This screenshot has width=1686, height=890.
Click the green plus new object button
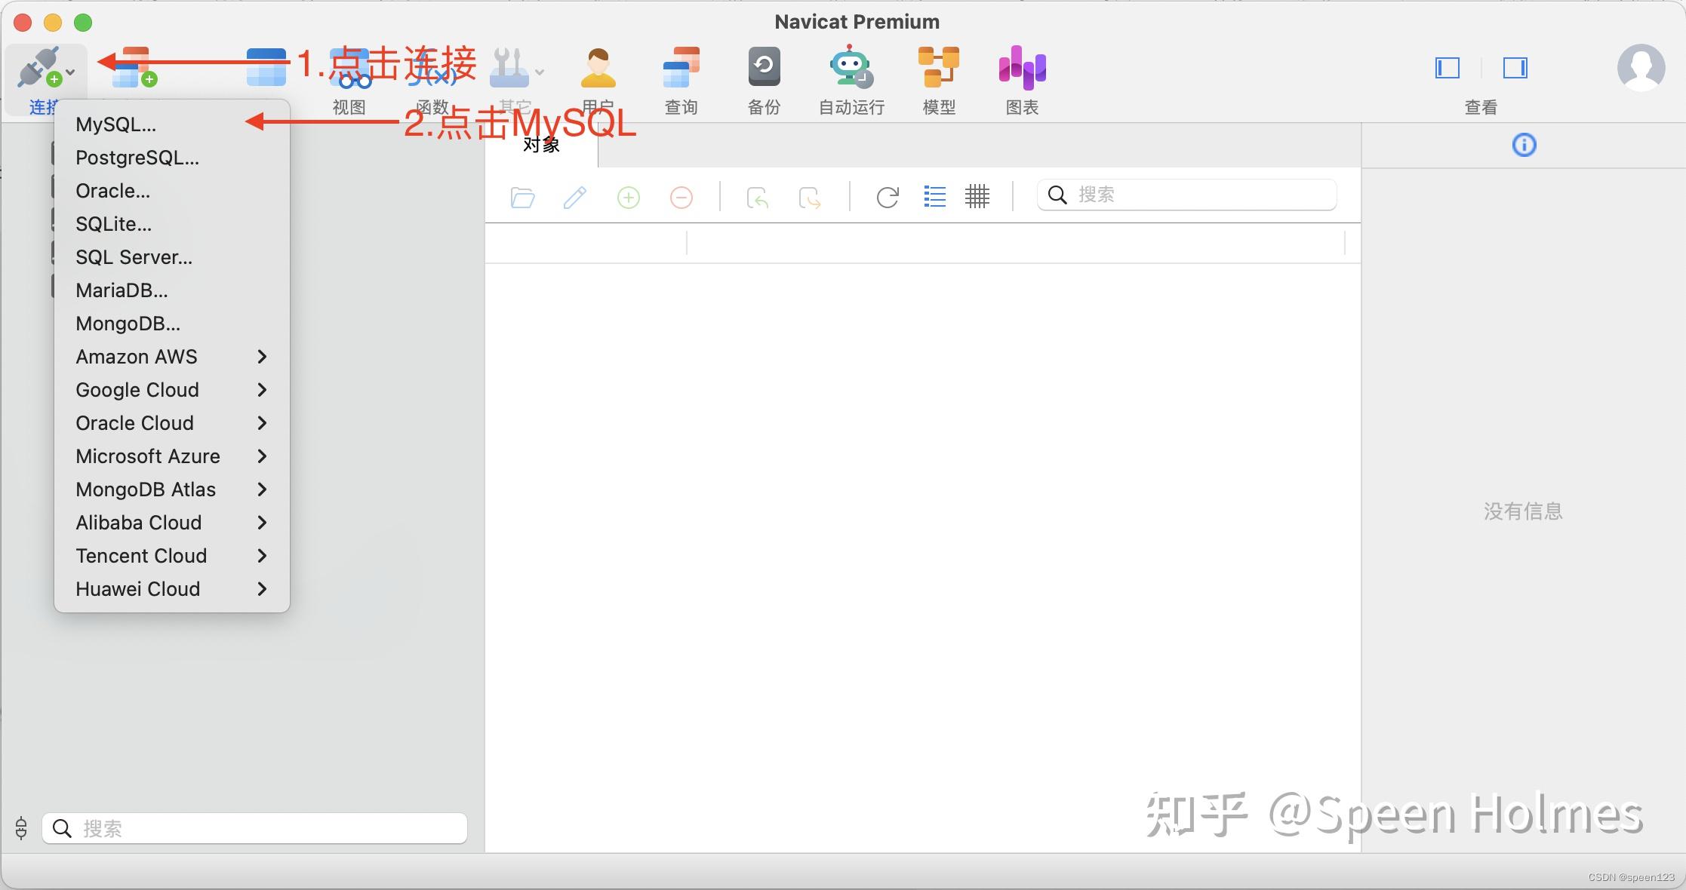tap(628, 197)
